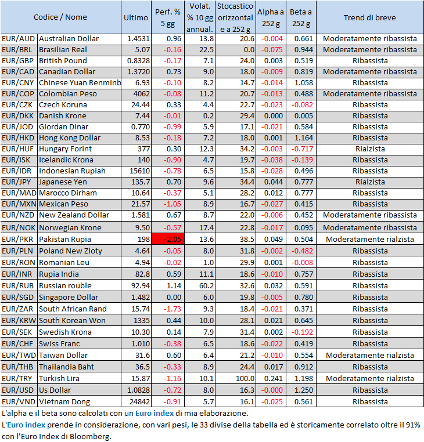424x442 pixels.
Task: Click 'Moderatamente rialzista' in Pakistan Rupia row
Action: coord(370,239)
